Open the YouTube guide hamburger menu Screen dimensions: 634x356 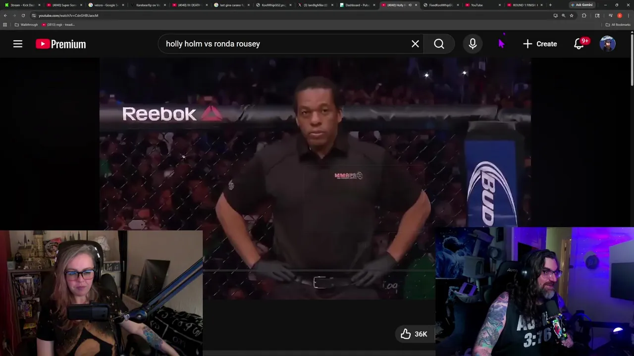pos(18,44)
